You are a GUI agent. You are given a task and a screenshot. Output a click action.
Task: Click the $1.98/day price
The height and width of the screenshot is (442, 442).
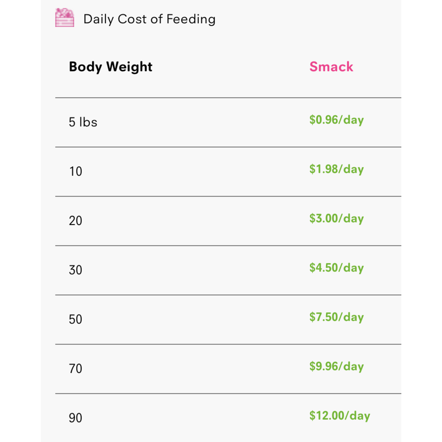click(x=337, y=169)
